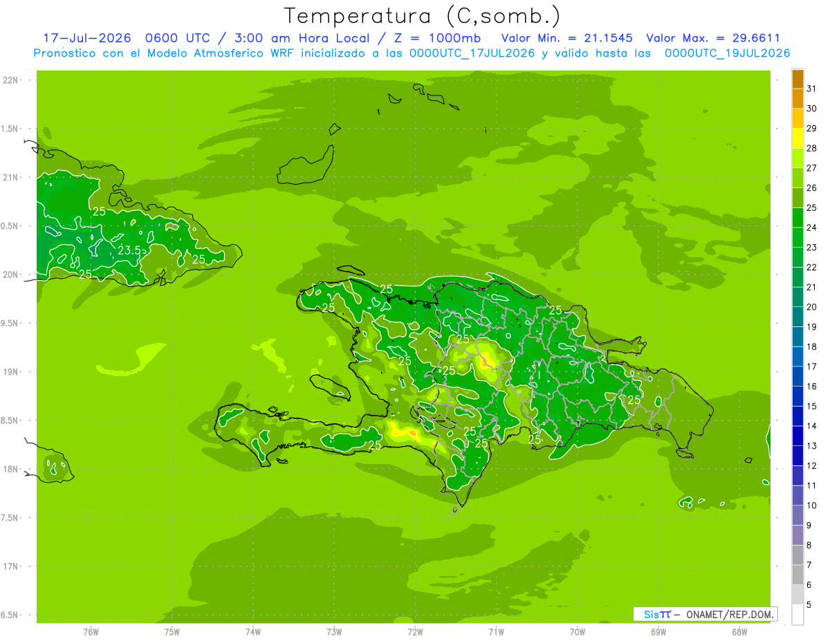The height and width of the screenshot is (641, 830).
Task: Click the "71W" longitude axis label
Action: [x=496, y=632]
